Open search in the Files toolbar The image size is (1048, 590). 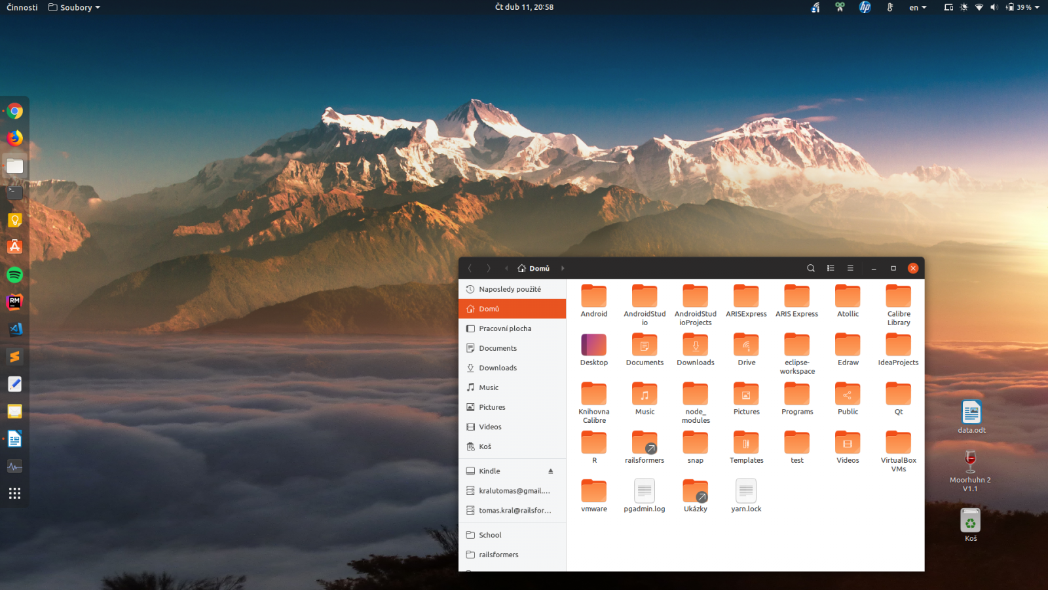810,267
